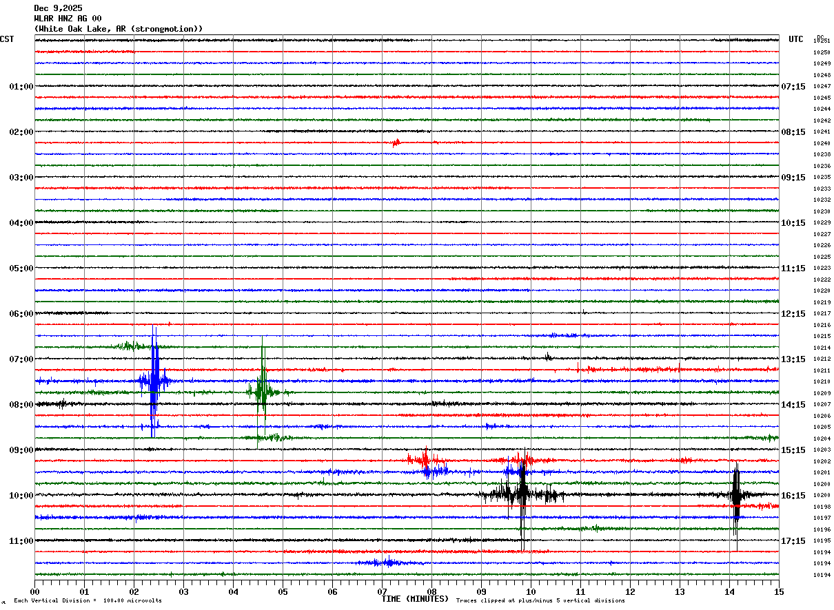Screen dimensions: 834x610
Task: Click the date label Dec 9,2025
Action: click(58, 8)
